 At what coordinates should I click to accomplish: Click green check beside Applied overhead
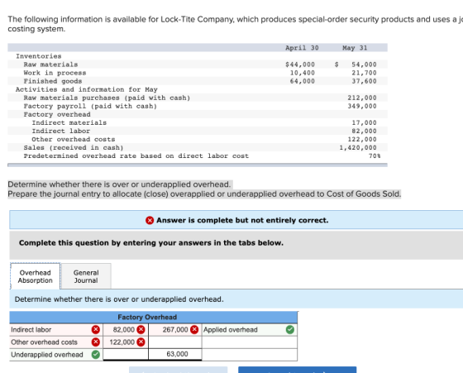pyautogui.click(x=290, y=330)
